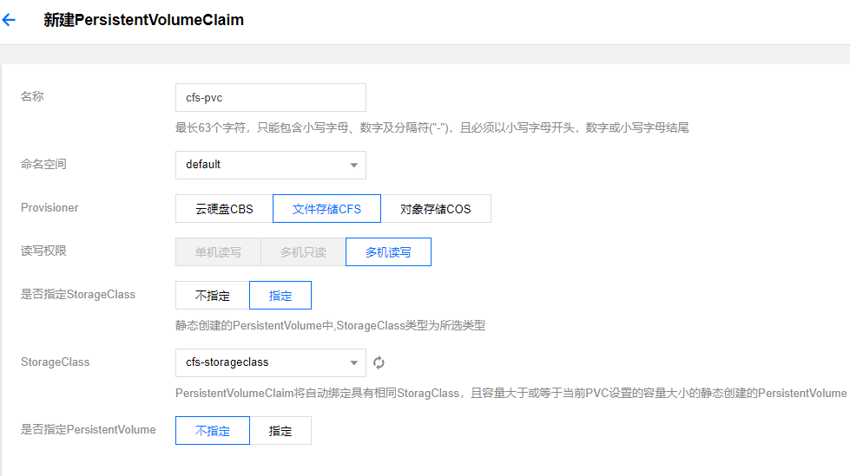Click the StorageClass field label
The height and width of the screenshot is (476, 850).
55,362
